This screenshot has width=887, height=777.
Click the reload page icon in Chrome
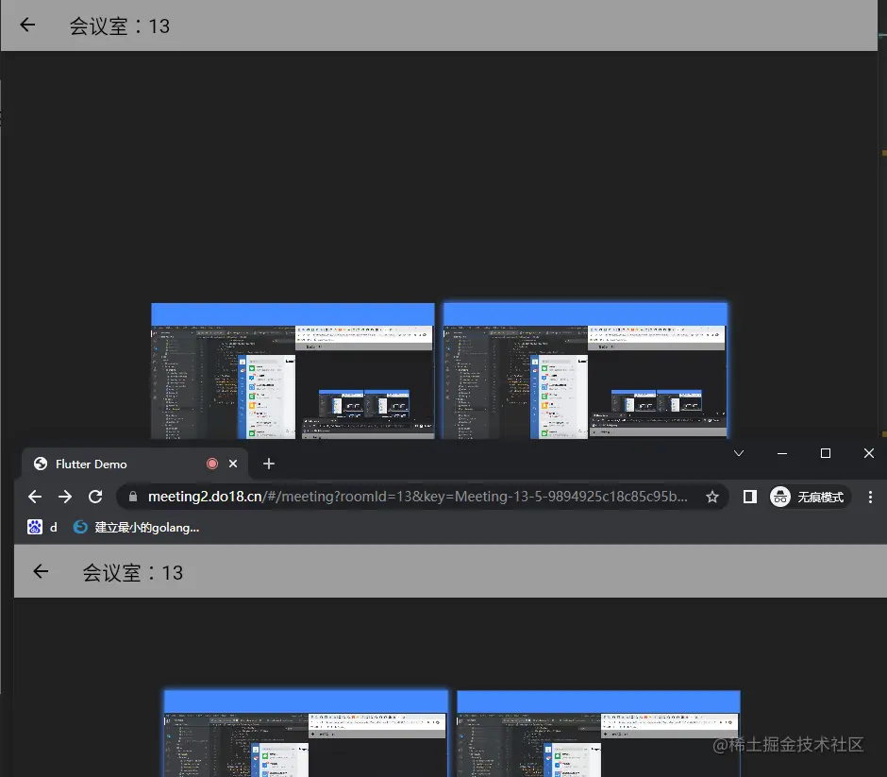[95, 496]
